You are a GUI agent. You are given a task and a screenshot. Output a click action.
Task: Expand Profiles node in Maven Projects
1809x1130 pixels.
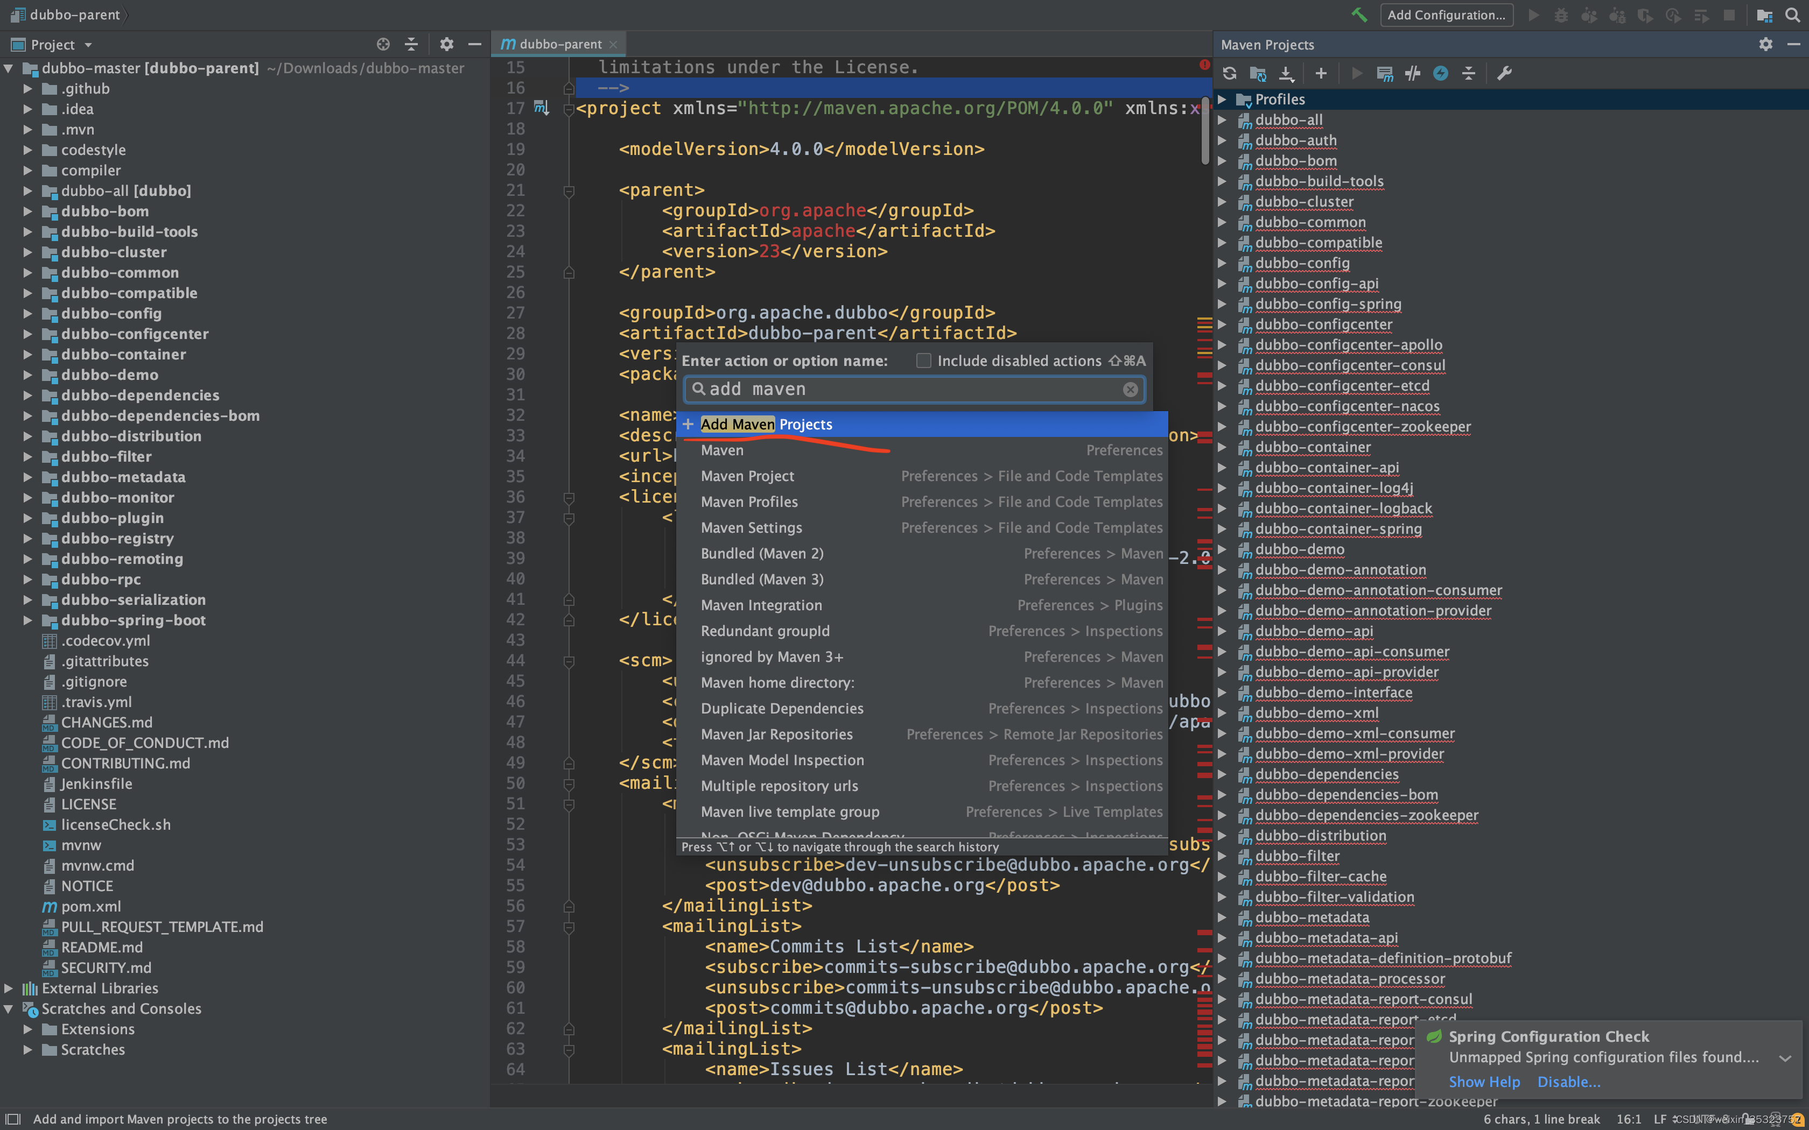pos(1222,100)
